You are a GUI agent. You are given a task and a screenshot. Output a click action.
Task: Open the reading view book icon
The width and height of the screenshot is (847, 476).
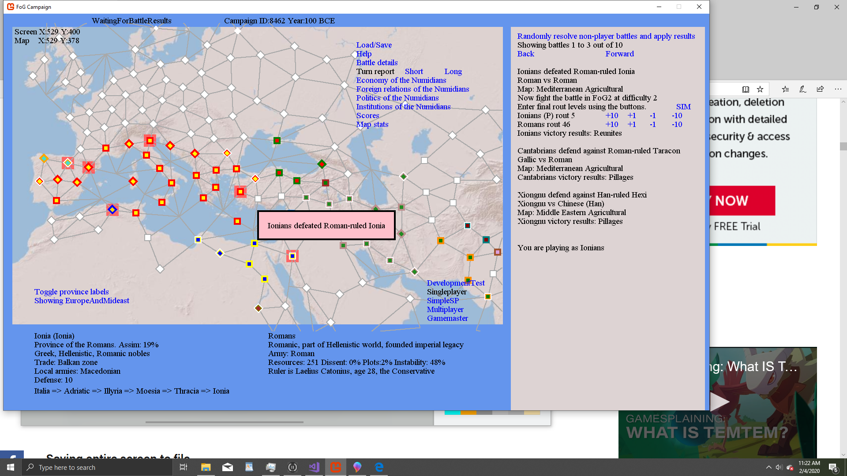(x=746, y=89)
